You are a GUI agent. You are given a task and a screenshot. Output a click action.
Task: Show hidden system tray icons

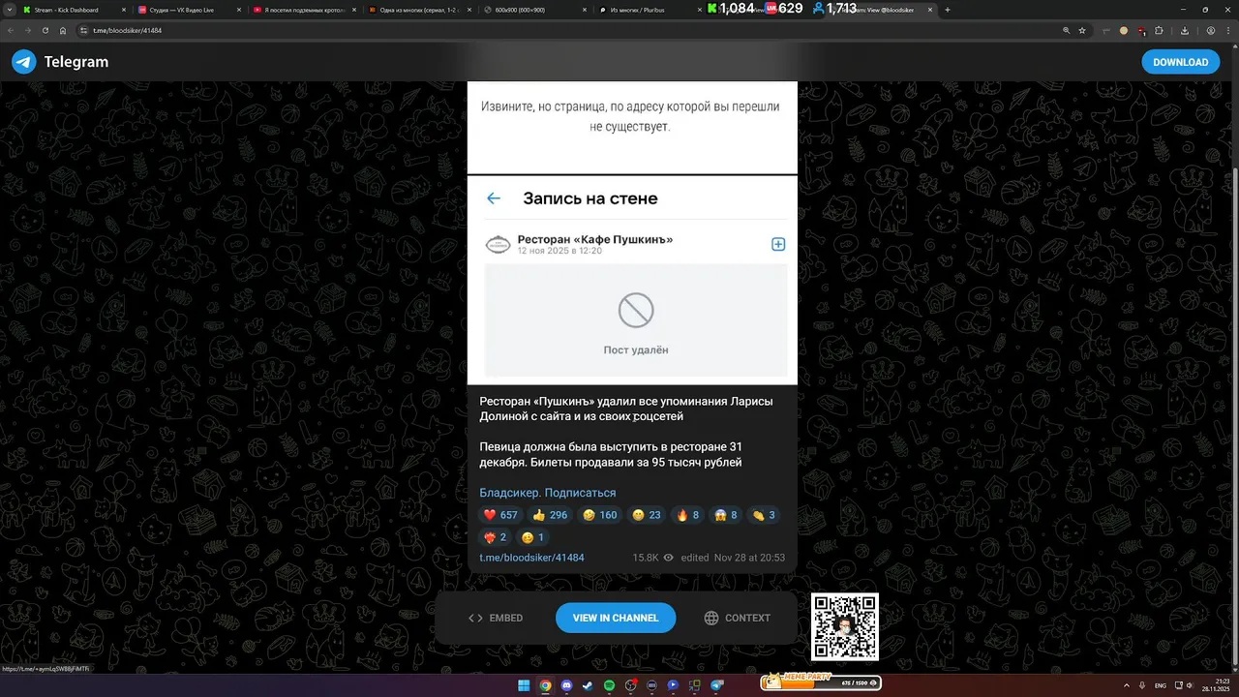(1129, 685)
